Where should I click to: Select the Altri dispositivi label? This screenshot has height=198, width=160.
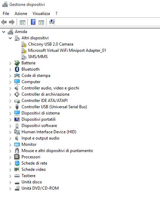click(35, 38)
